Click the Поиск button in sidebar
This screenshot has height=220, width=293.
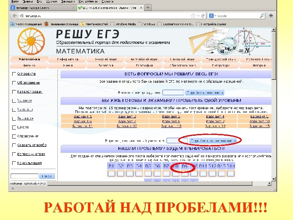pyautogui.click(x=47, y=176)
